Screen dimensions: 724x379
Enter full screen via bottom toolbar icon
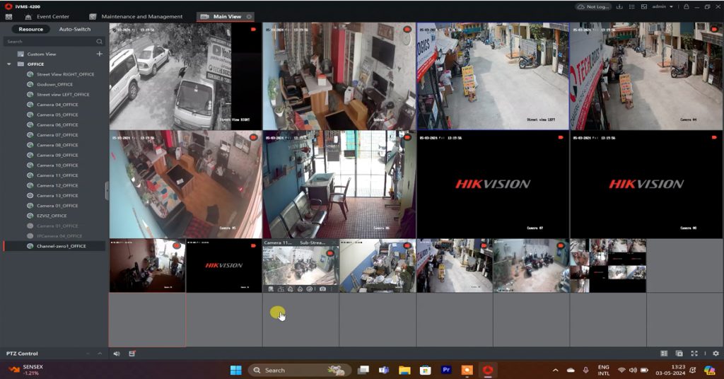tap(694, 354)
